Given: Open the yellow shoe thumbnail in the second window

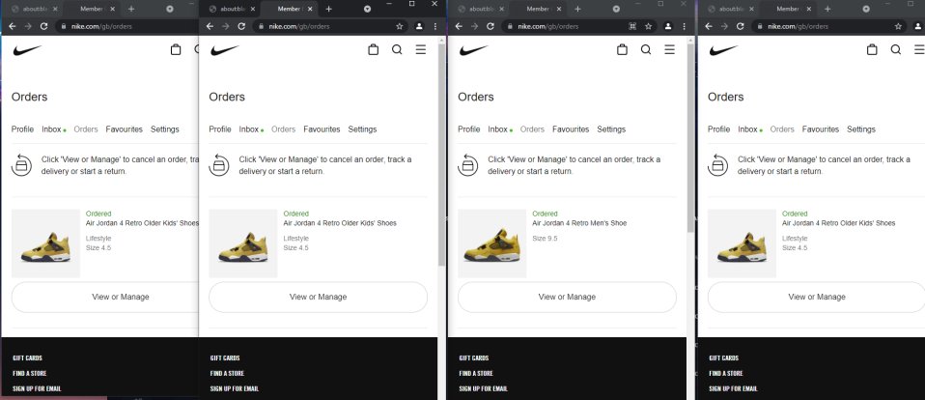Looking at the screenshot, I should (243, 243).
